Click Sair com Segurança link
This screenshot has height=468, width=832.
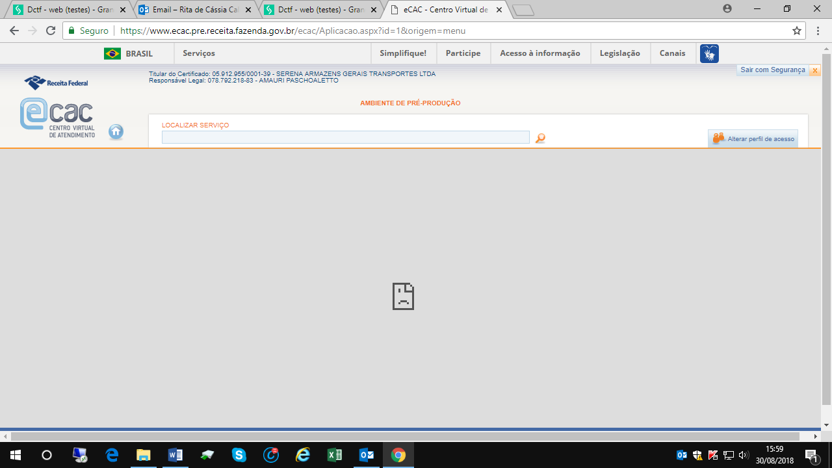[773, 70]
